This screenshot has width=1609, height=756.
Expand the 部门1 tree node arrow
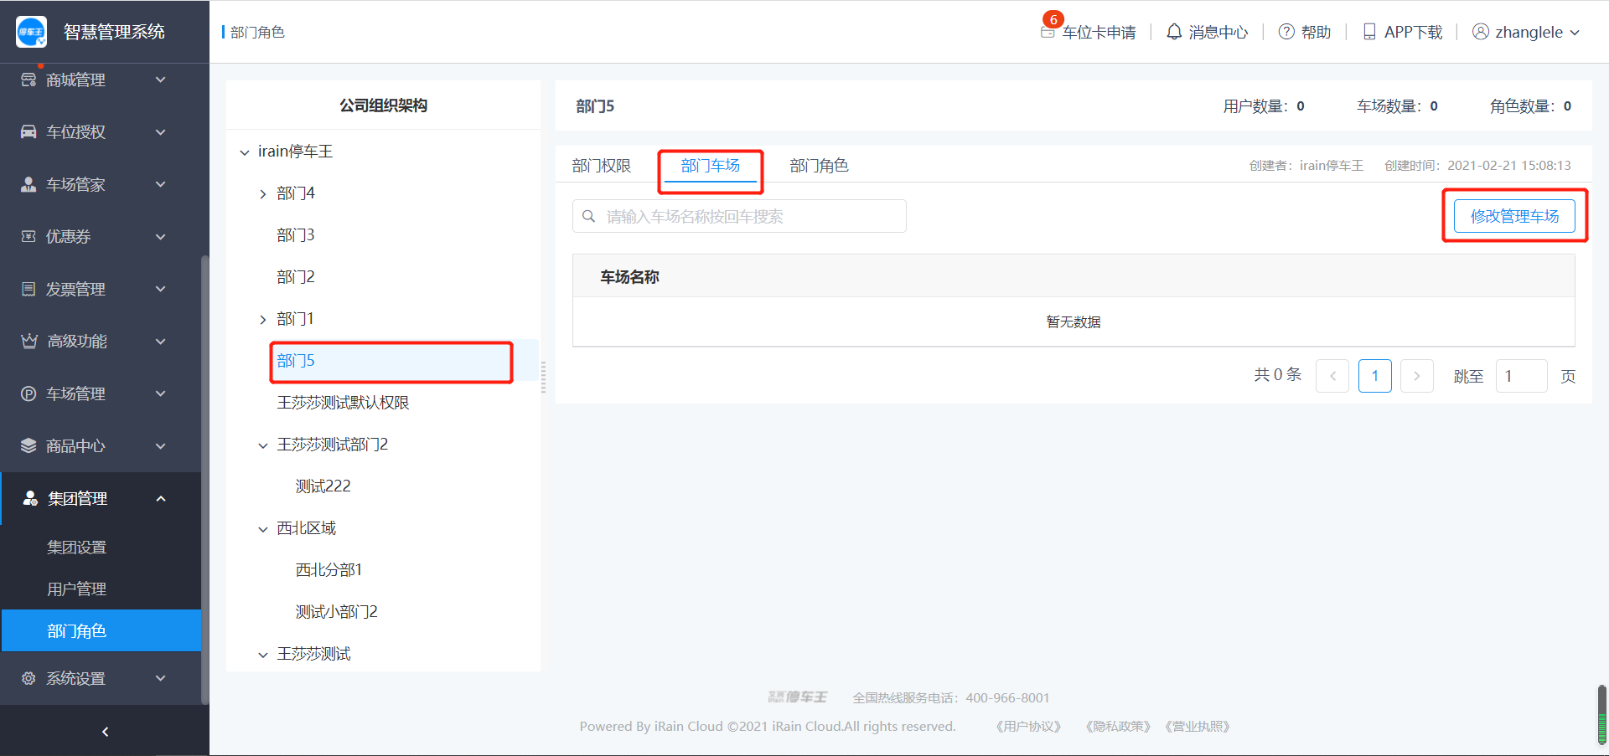pyautogui.click(x=263, y=320)
